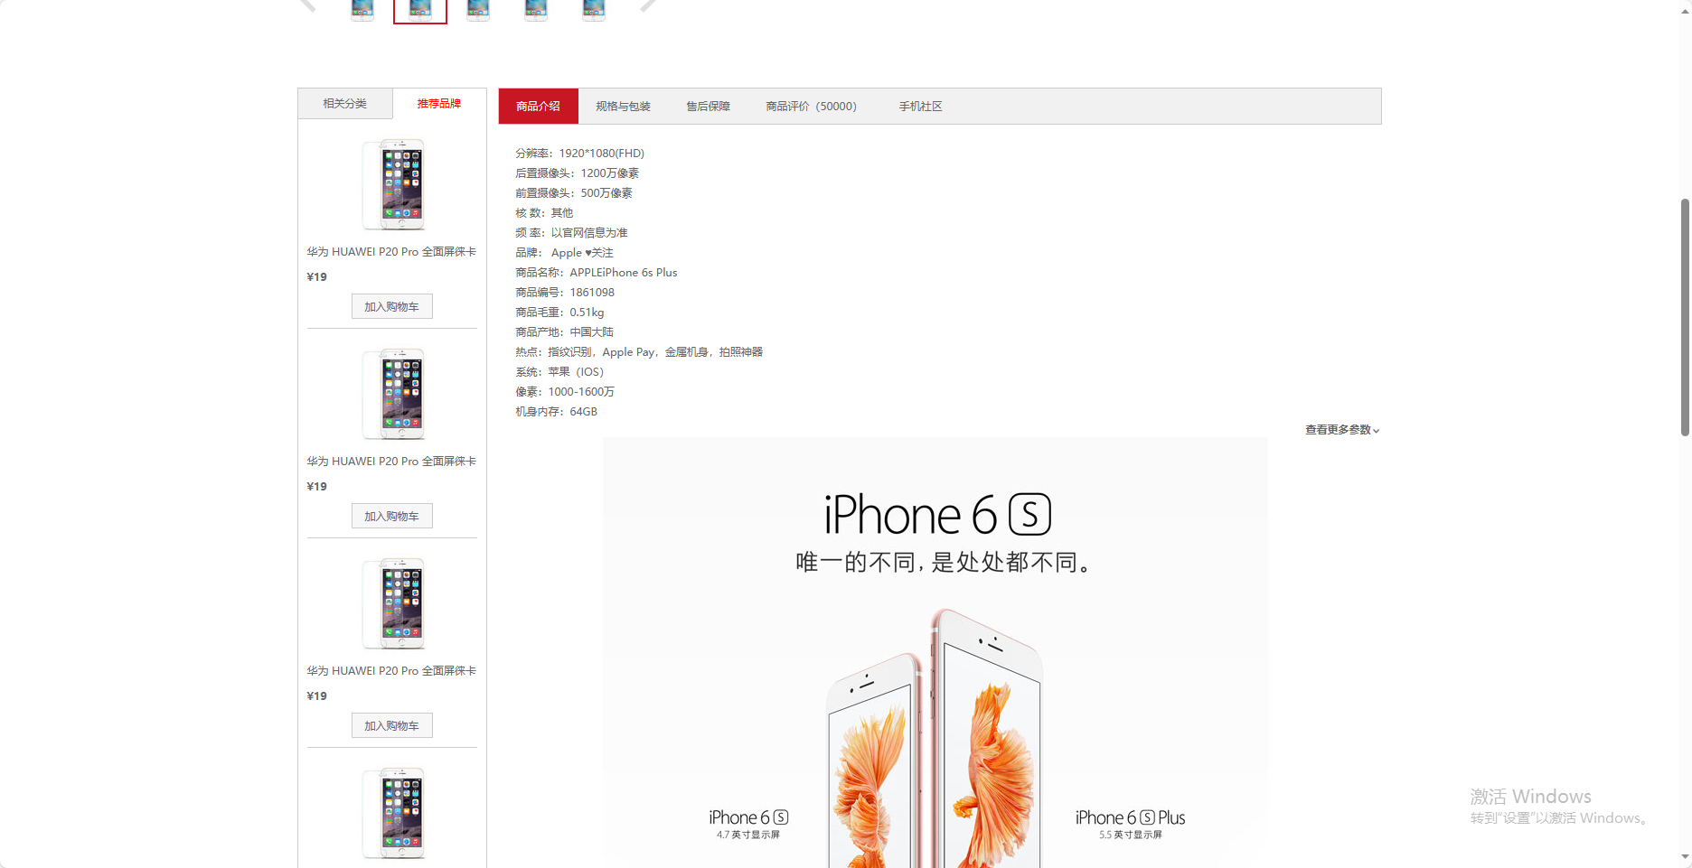Click the text 商品产地: 中国大陆
This screenshot has width=1692, height=868.
click(x=564, y=332)
